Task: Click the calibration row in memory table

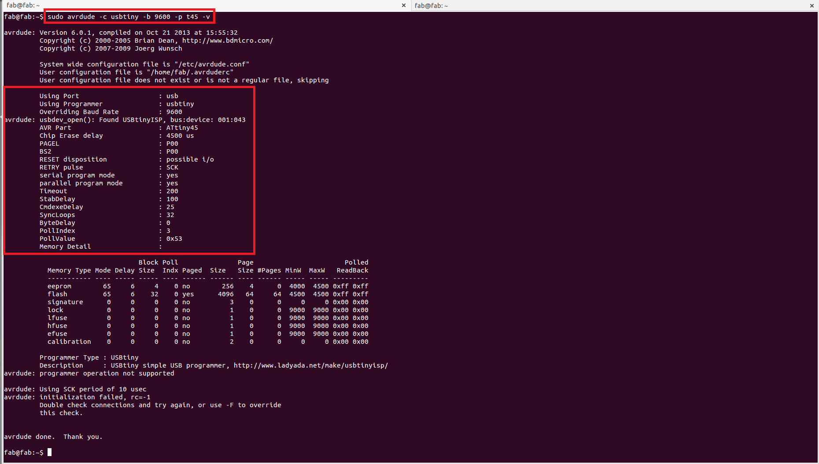Action: 208,342
